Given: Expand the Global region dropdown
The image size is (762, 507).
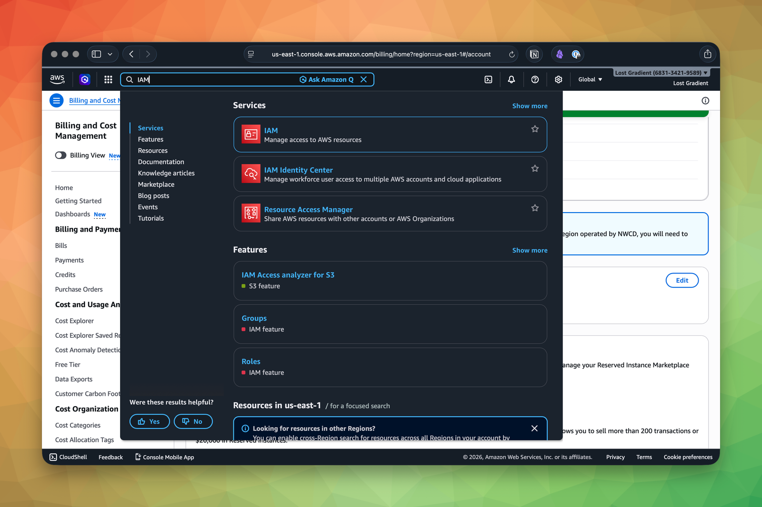Looking at the screenshot, I should pos(590,79).
